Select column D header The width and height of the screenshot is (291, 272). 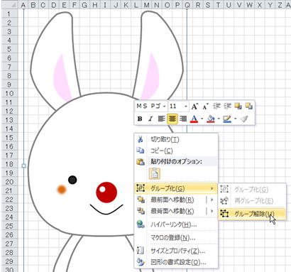(x=54, y=5)
